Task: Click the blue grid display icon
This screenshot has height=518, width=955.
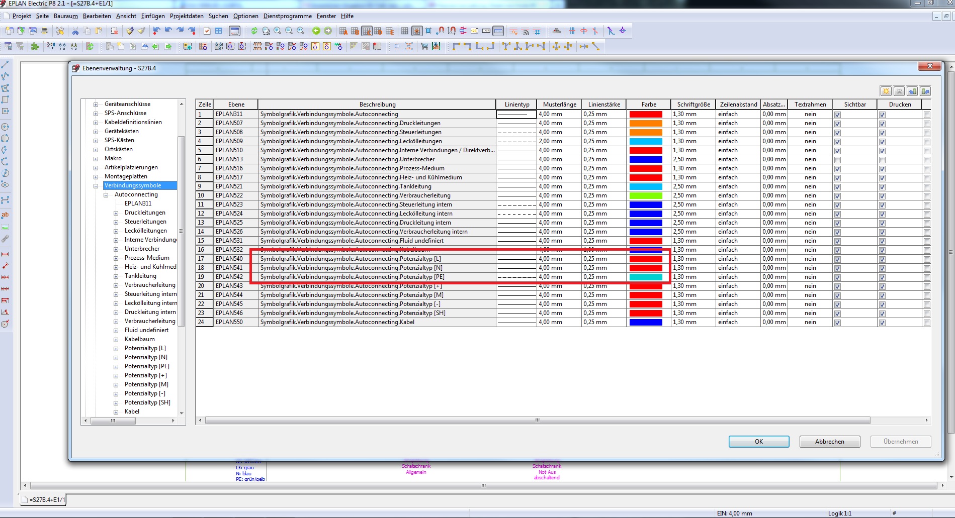Action: [x=219, y=31]
